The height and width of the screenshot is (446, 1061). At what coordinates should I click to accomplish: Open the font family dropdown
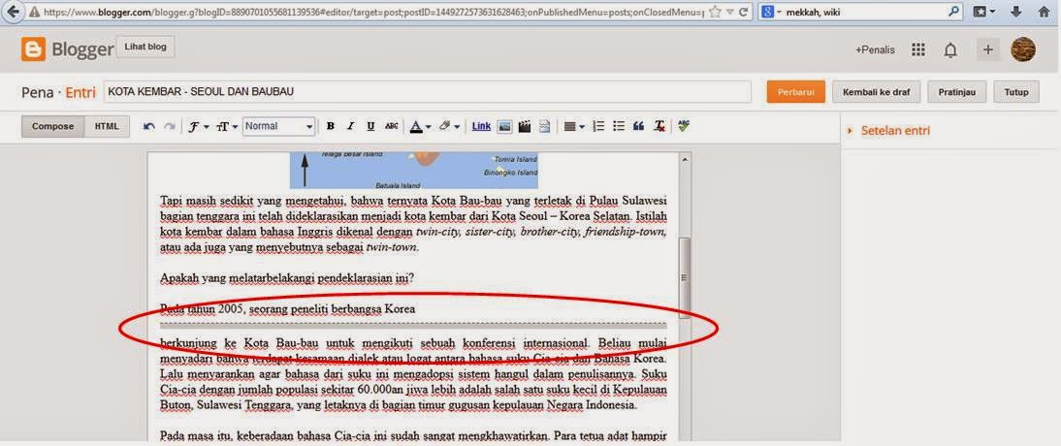tap(198, 127)
